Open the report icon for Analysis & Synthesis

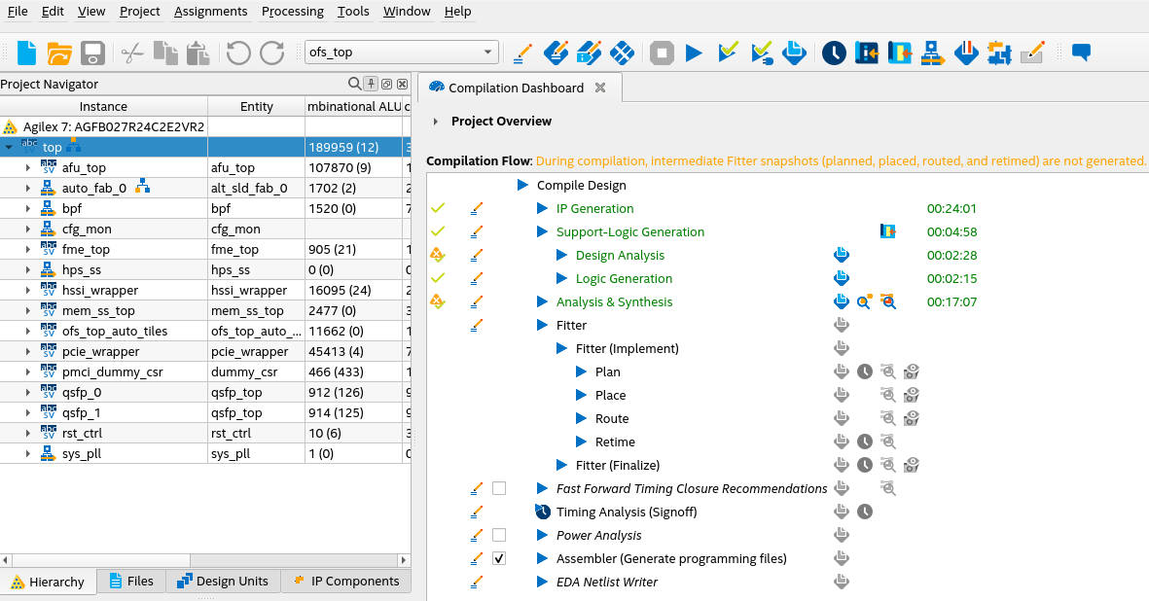point(842,302)
